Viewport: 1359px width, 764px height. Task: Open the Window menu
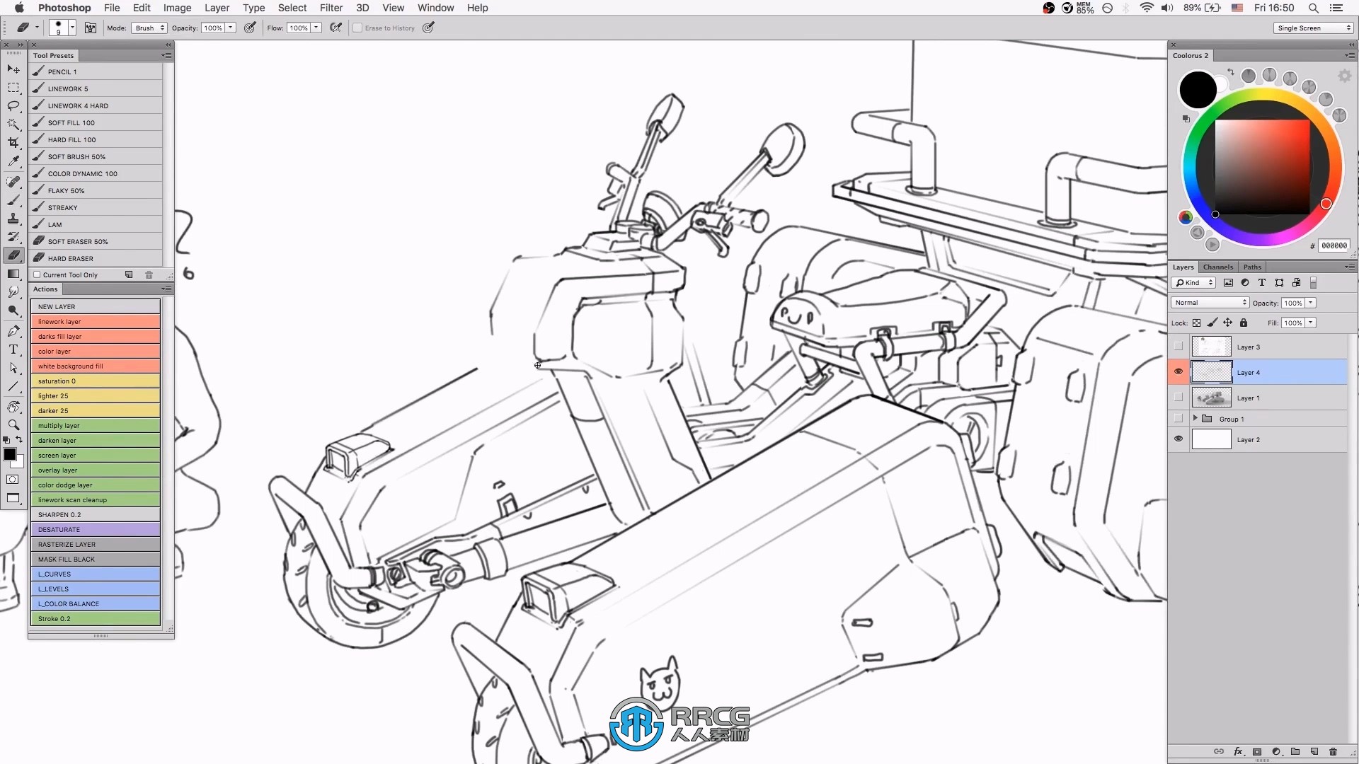435,8
